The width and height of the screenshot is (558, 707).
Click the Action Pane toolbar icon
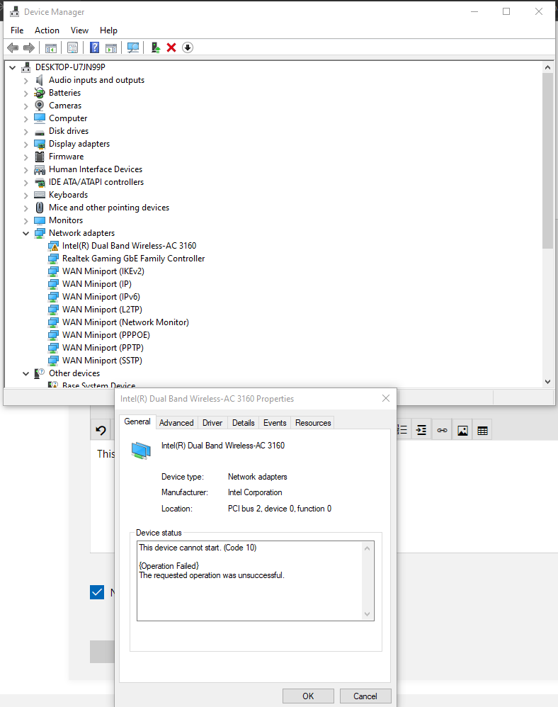pos(111,47)
